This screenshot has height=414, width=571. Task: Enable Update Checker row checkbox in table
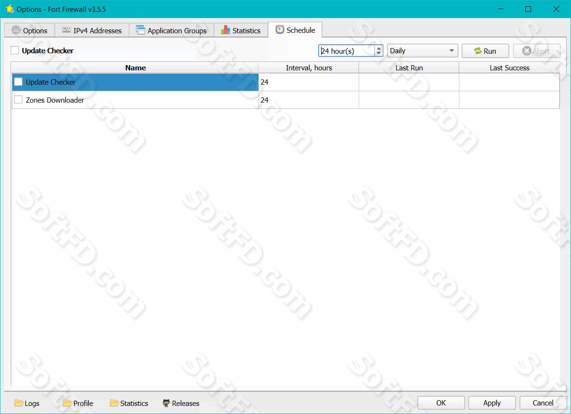(x=18, y=82)
